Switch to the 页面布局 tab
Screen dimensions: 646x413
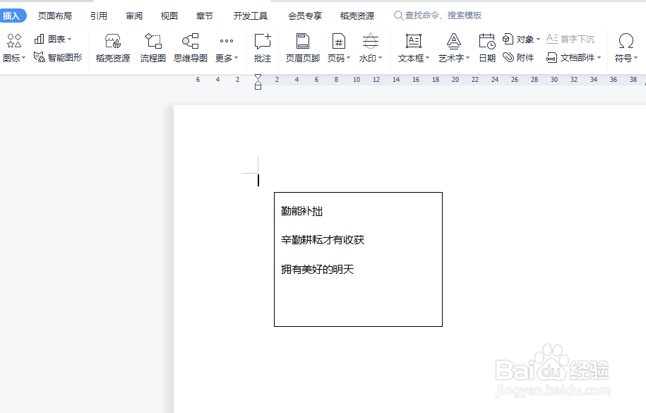point(55,16)
